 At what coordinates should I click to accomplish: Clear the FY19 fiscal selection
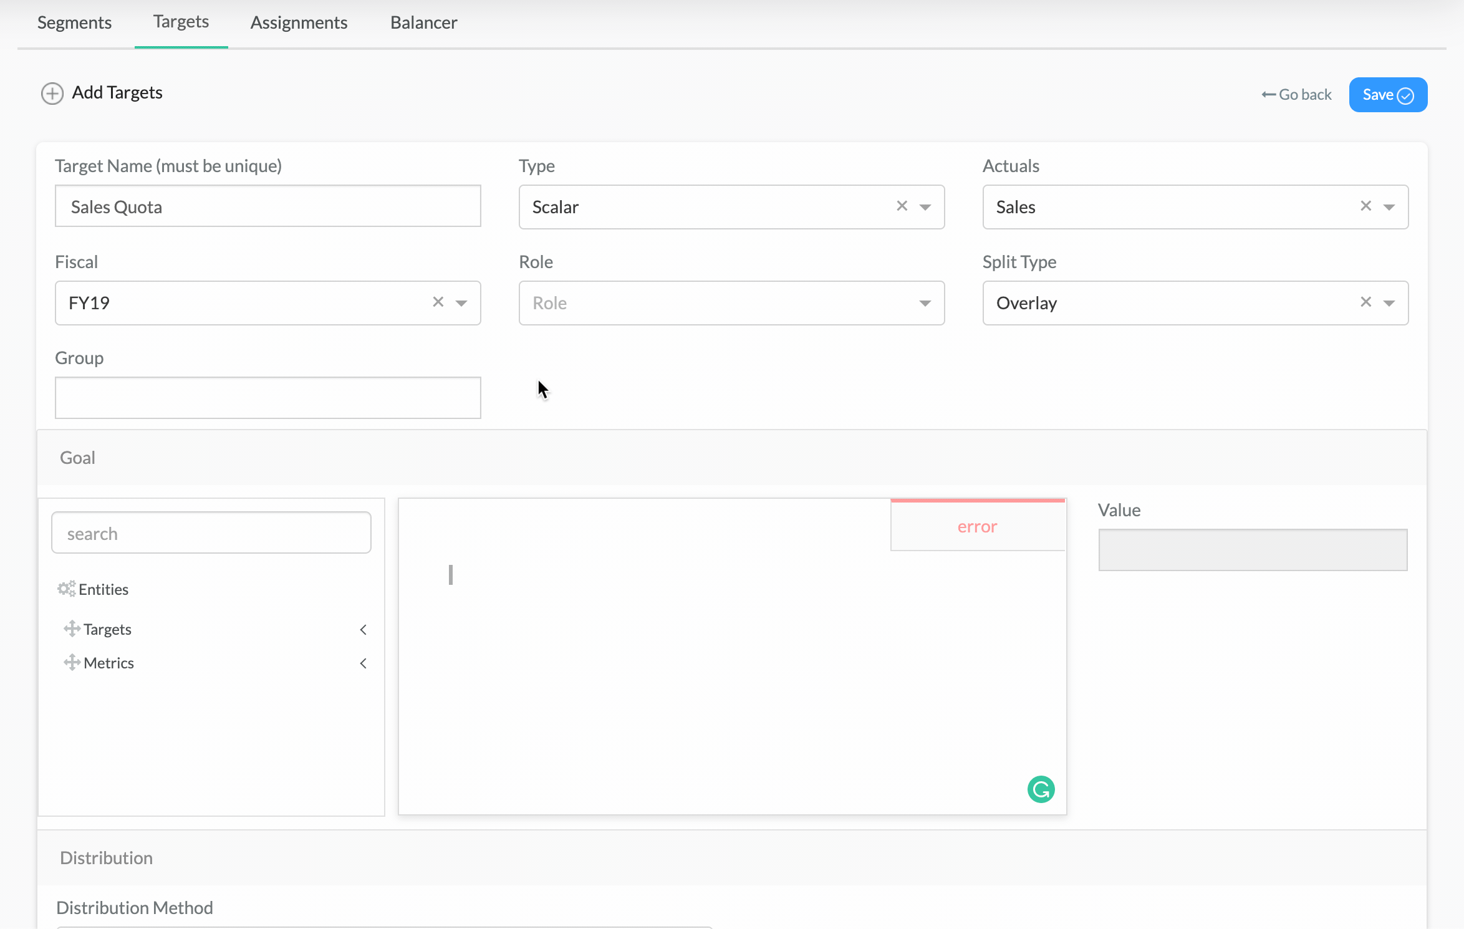tap(438, 302)
